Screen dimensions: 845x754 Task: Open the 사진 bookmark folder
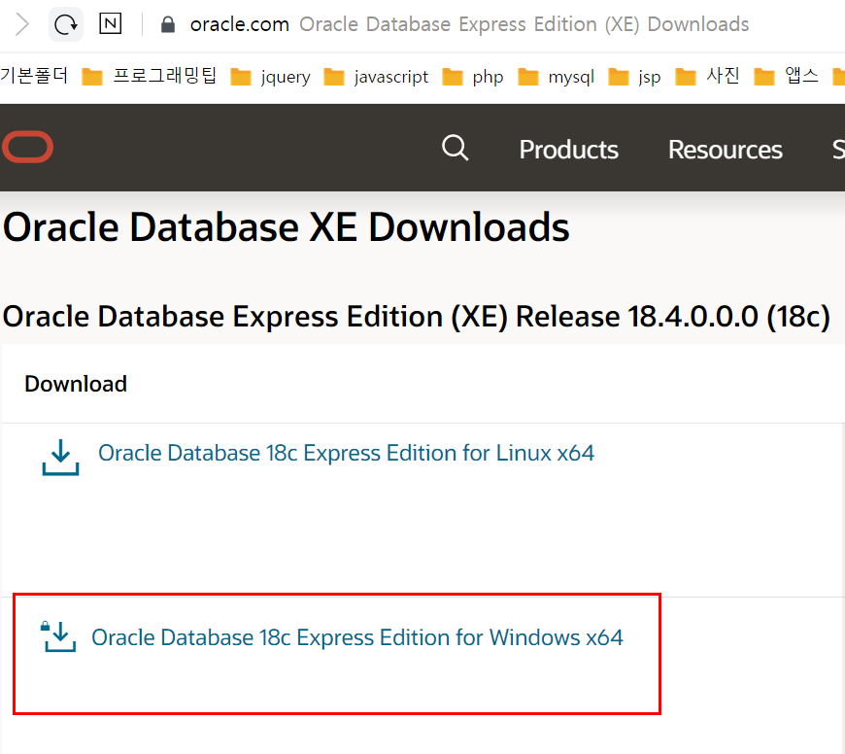tap(707, 76)
